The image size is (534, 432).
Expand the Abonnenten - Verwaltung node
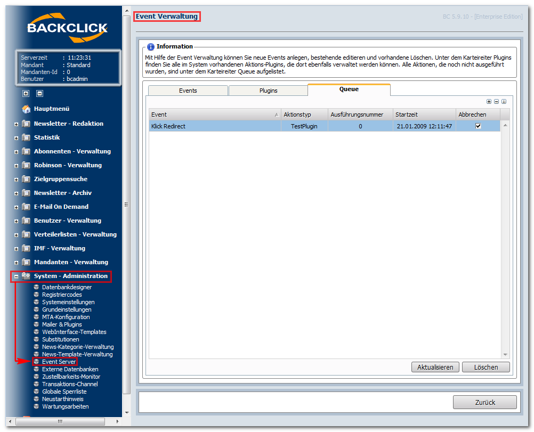(16, 152)
